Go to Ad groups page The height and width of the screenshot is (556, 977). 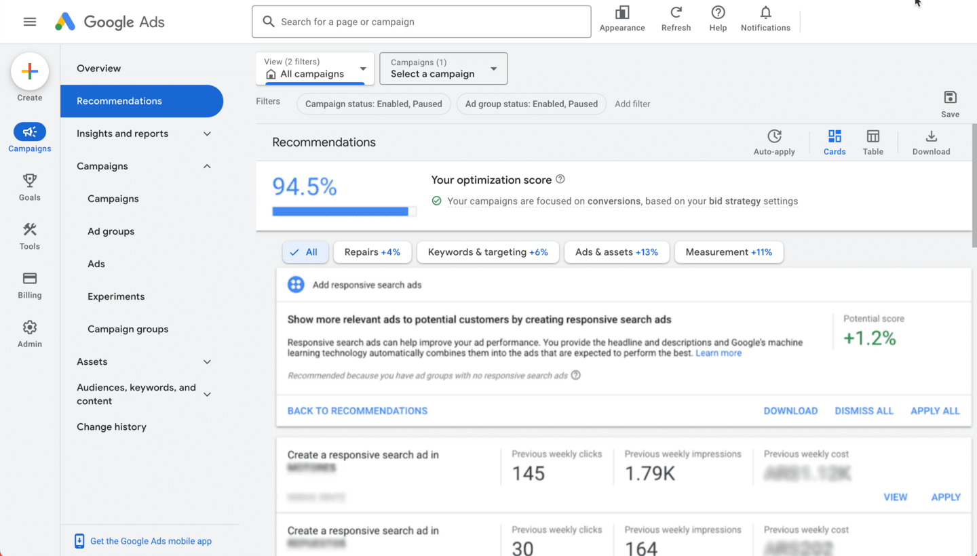[x=111, y=231]
